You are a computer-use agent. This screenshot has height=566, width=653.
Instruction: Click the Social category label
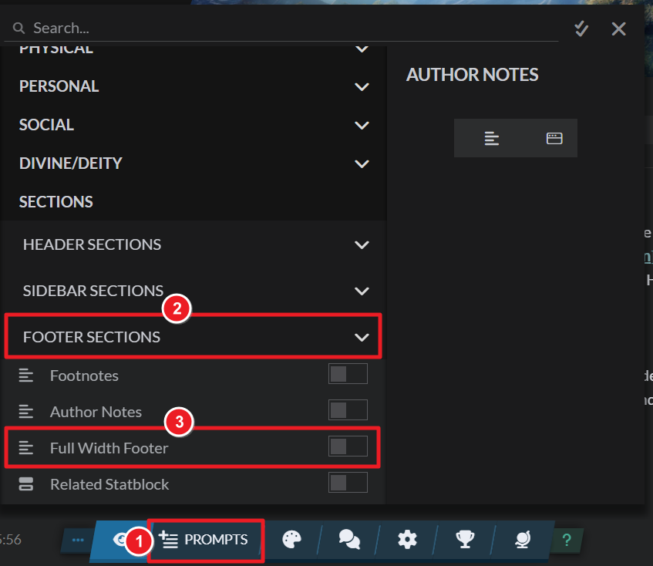46,126
